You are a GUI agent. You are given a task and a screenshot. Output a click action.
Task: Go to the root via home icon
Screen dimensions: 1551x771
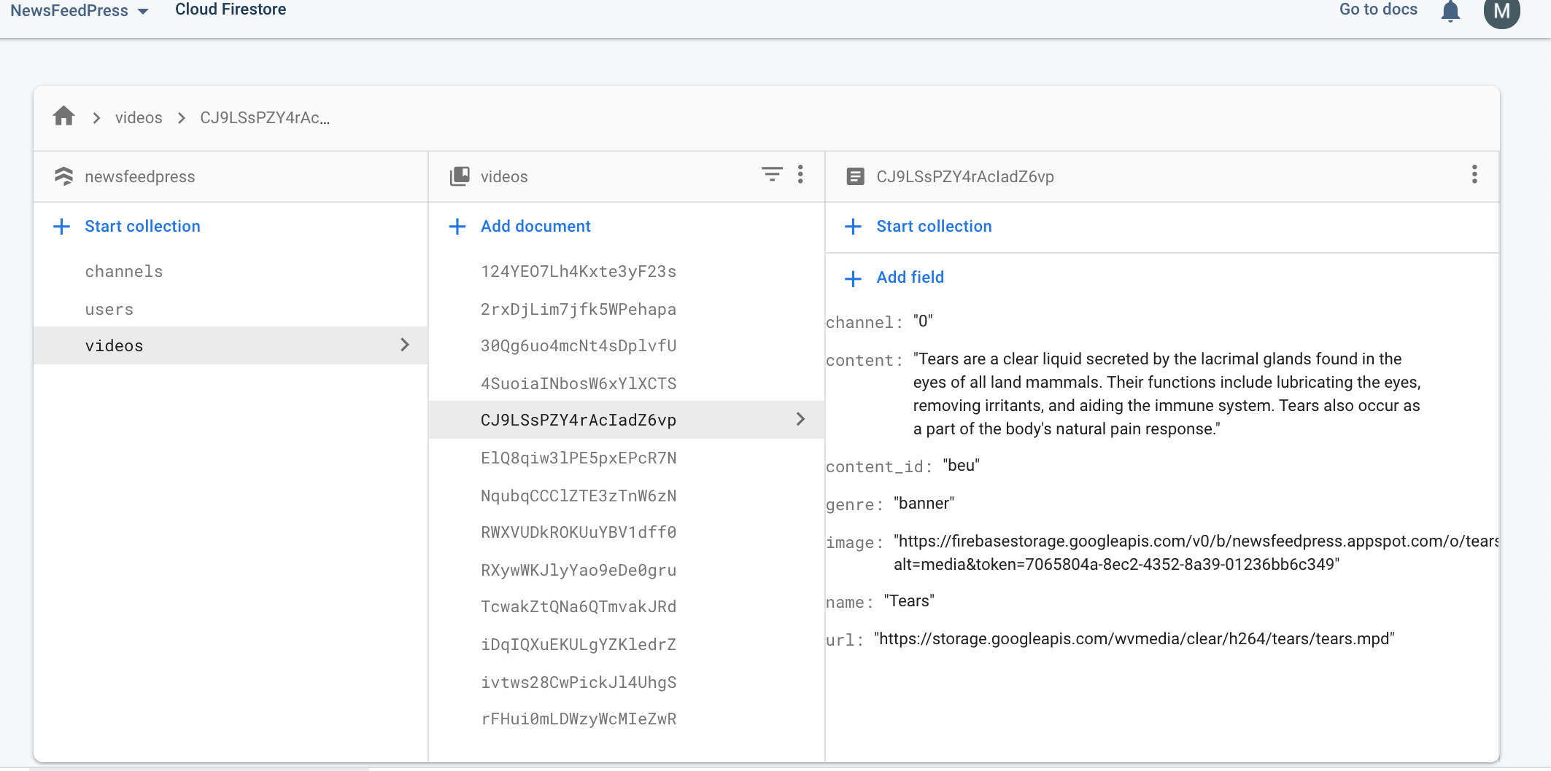[x=64, y=116]
